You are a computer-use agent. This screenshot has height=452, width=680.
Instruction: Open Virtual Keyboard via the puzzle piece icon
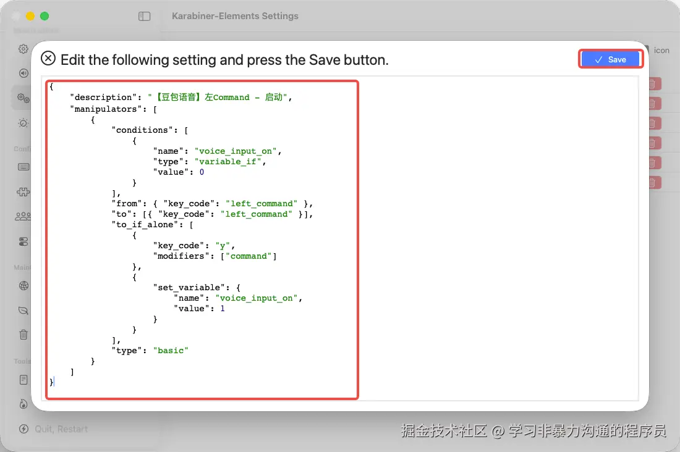(23, 191)
